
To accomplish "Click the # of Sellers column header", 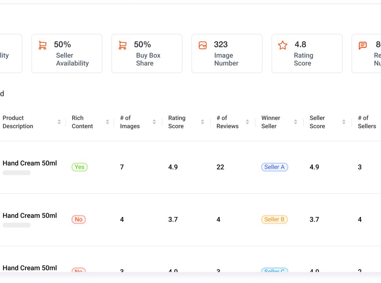I will (367, 122).
